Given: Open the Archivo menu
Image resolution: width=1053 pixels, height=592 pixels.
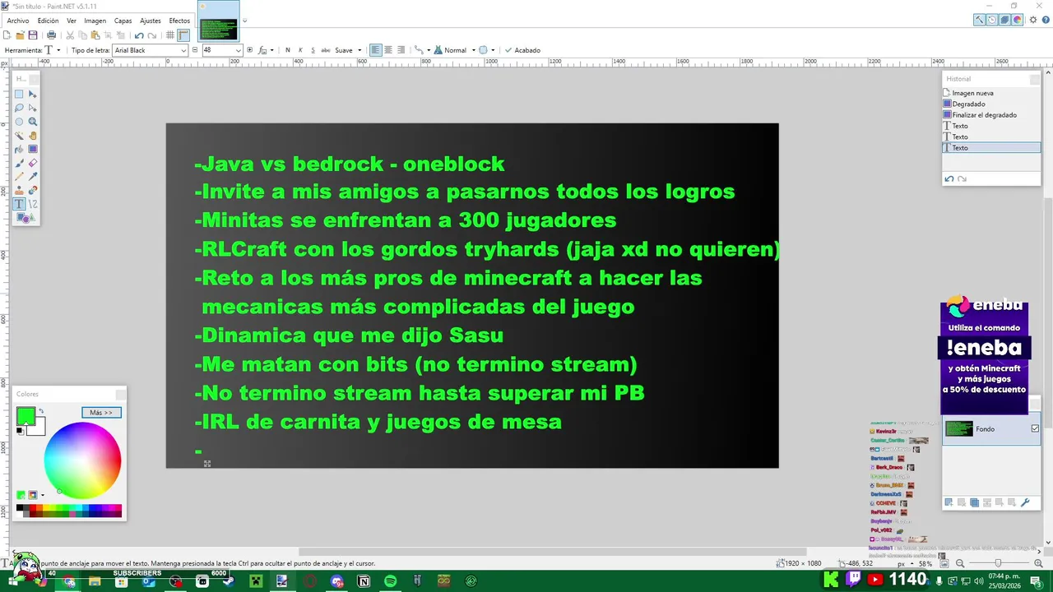Looking at the screenshot, I should [18, 21].
